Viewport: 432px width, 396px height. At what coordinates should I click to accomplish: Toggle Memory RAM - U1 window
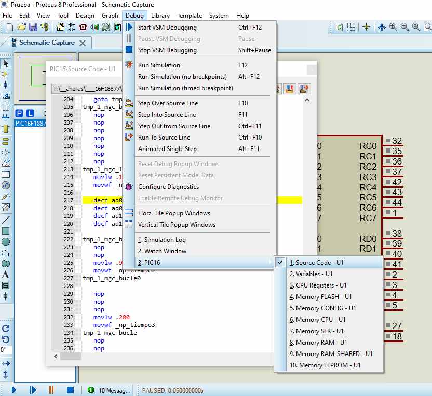[329, 343]
